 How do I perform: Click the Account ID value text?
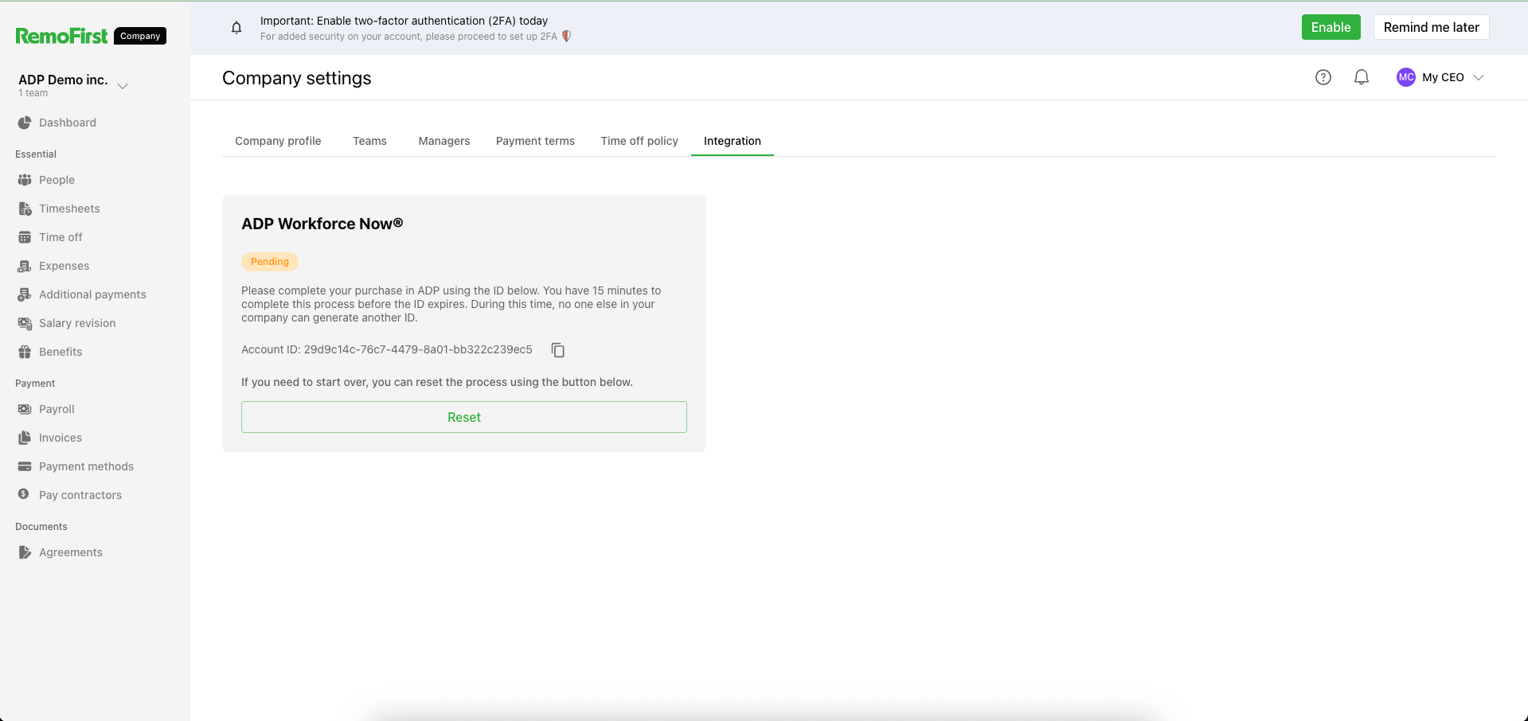[x=418, y=349]
